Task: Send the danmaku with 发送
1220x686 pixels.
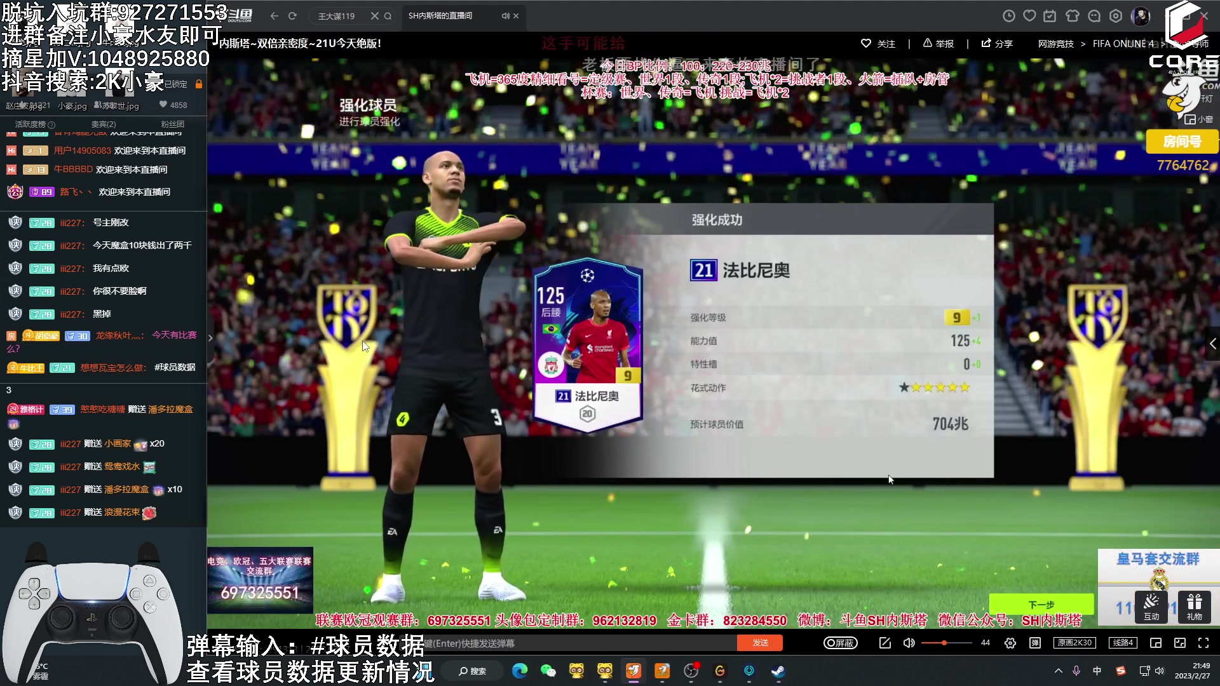Action: coord(760,643)
